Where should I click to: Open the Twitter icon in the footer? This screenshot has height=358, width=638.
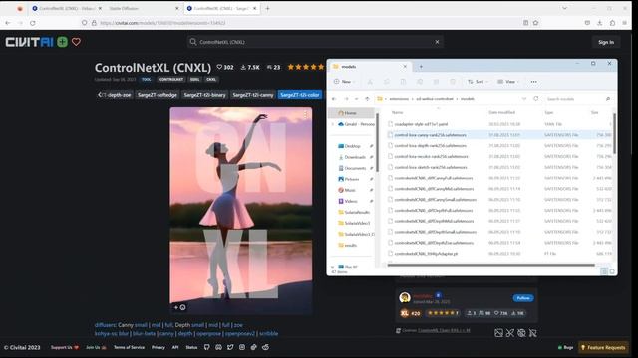[230, 347]
